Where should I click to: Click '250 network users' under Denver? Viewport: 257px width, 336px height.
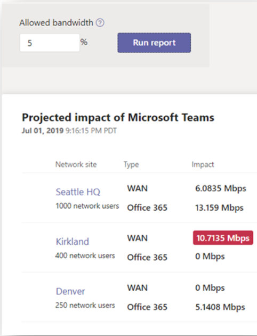point(85,306)
